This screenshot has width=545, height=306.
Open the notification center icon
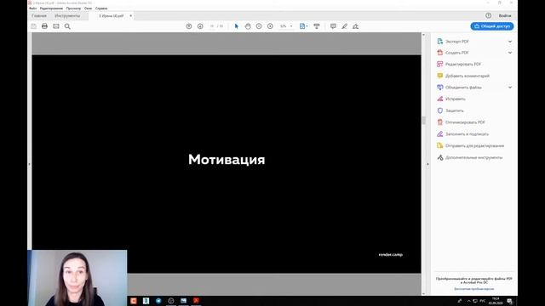tap(509, 301)
